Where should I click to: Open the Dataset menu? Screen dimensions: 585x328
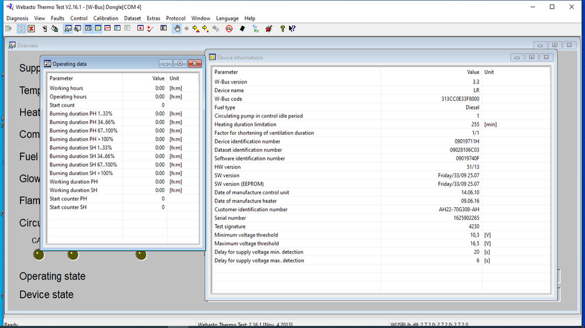(132, 18)
